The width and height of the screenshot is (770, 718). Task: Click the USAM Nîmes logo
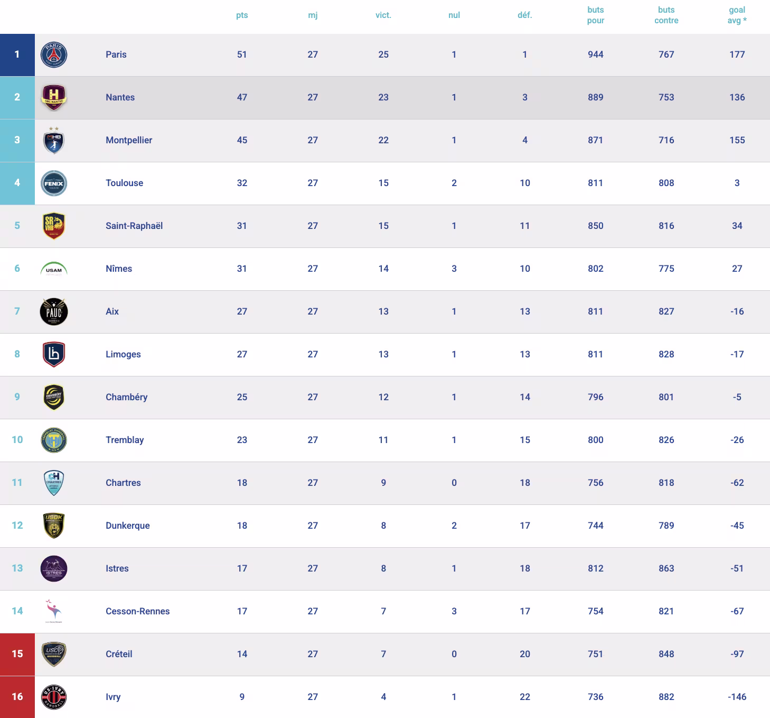(x=54, y=269)
